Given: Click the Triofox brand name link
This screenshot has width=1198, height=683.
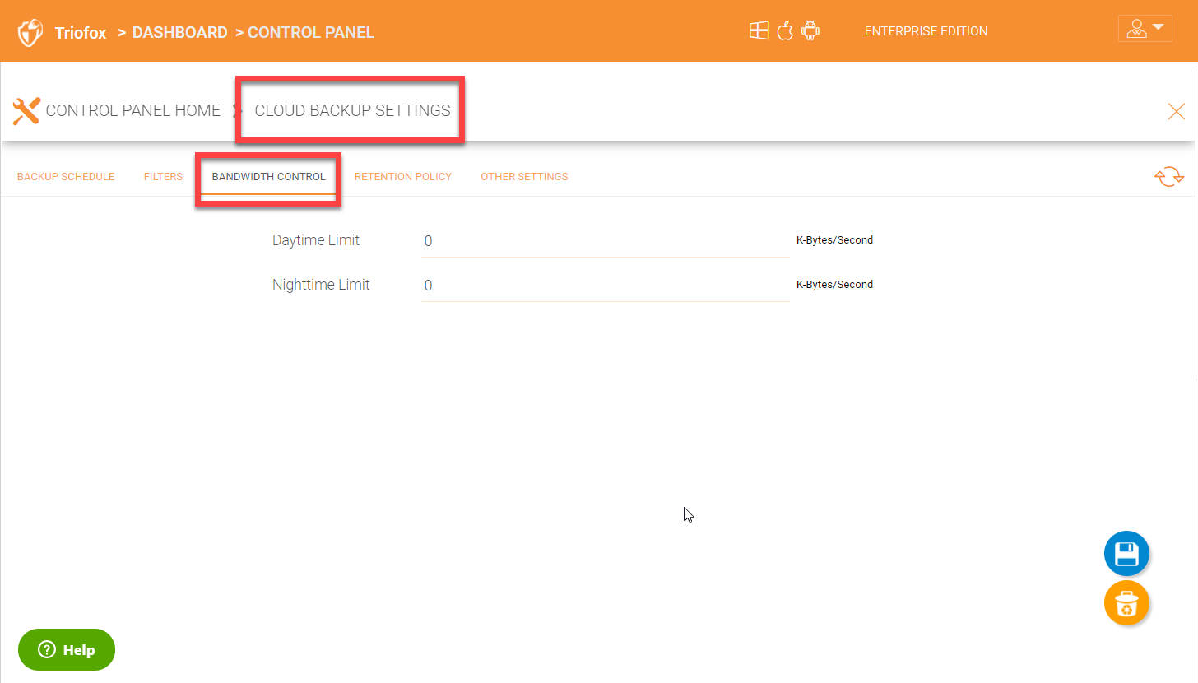Looking at the screenshot, I should pos(81,34).
